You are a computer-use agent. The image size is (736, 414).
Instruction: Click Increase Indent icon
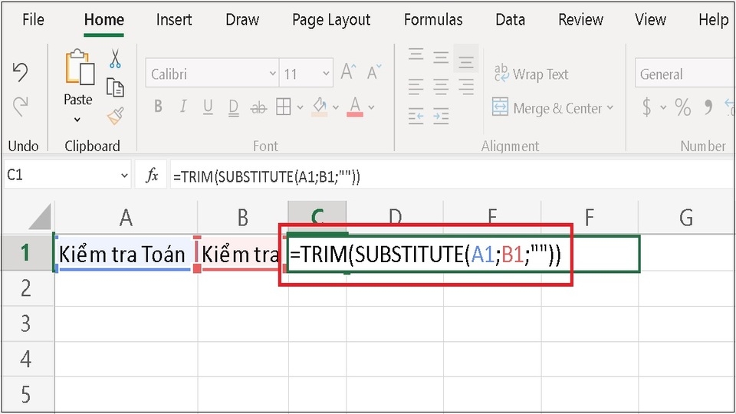pyautogui.click(x=441, y=116)
